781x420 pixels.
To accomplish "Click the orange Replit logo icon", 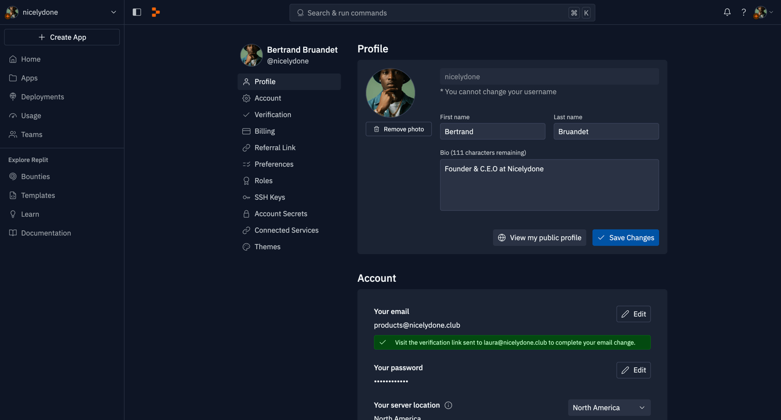I will click(155, 12).
